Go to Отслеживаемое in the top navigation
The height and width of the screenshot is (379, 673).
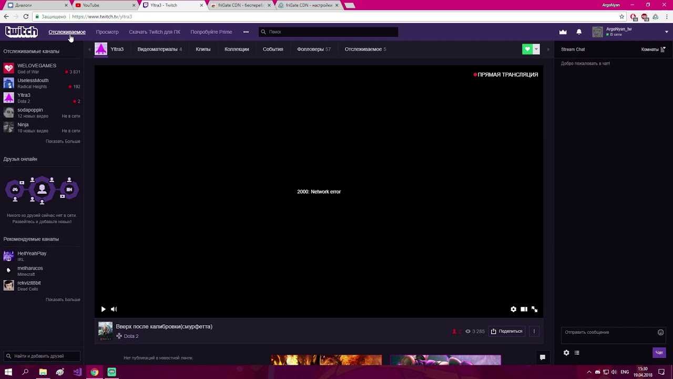coord(67,32)
